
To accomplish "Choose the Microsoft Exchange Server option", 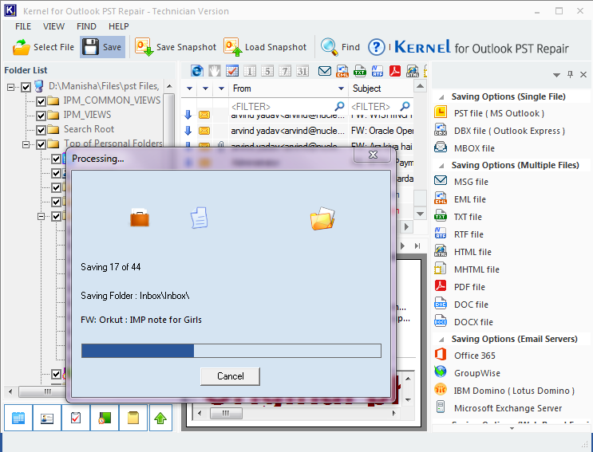I will click(x=508, y=408).
